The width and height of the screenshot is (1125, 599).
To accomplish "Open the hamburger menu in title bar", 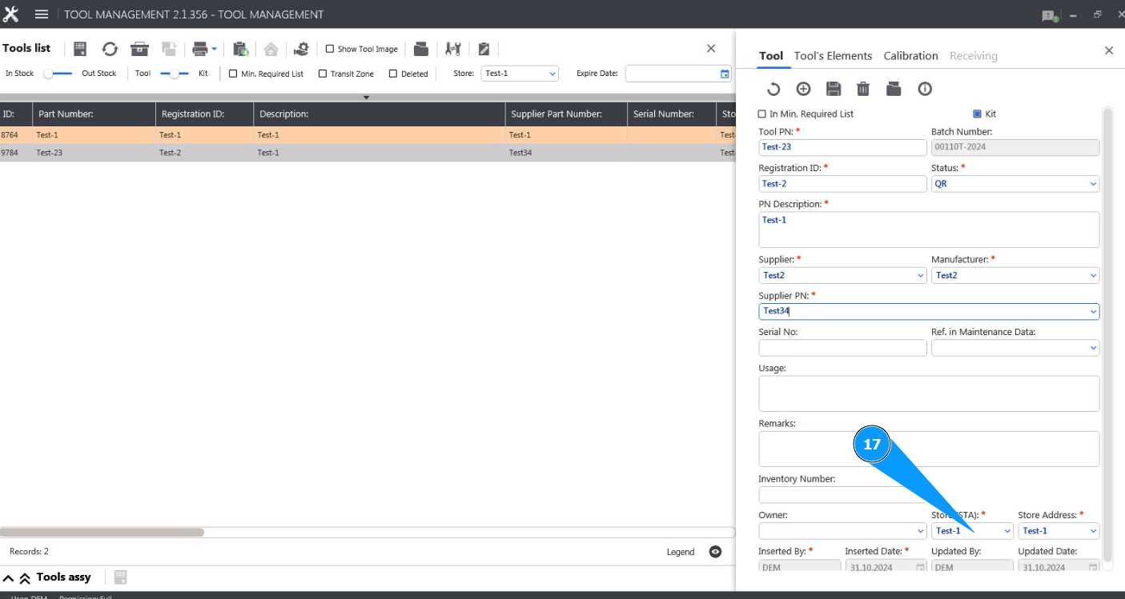I will pos(42,14).
